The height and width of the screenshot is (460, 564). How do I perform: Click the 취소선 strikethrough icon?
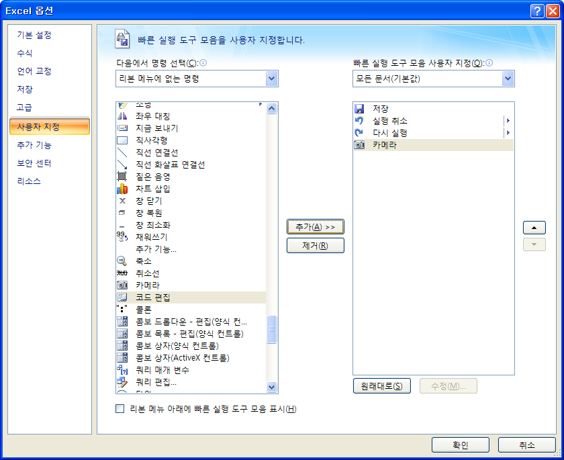tap(122, 273)
